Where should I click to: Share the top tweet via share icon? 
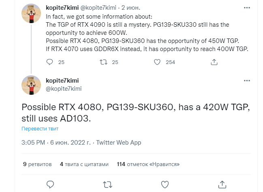[215, 62]
